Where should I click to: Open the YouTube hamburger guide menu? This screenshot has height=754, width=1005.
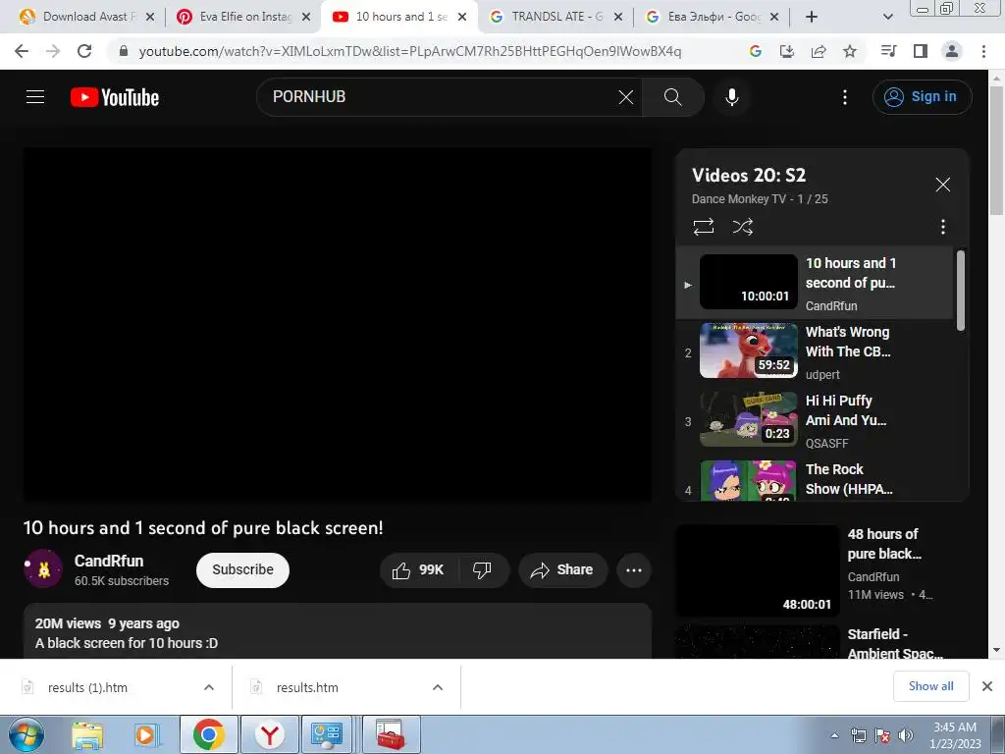tap(35, 97)
